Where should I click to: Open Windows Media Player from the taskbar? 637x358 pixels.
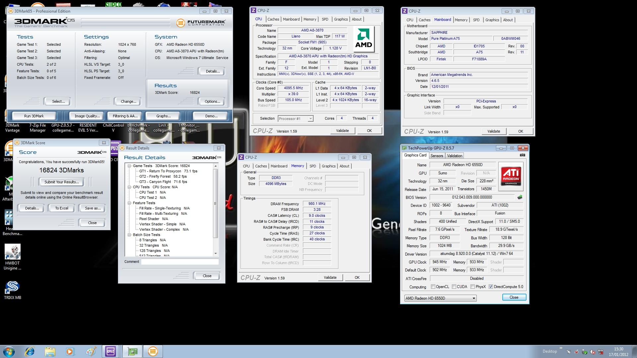coord(70,351)
